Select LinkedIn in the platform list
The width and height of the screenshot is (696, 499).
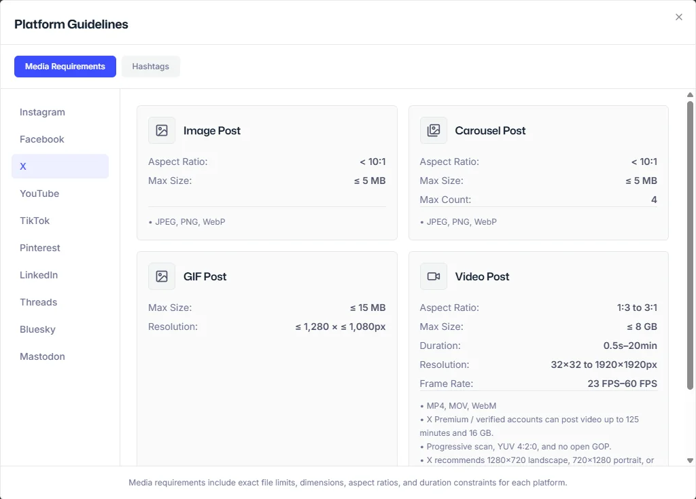[60, 275]
